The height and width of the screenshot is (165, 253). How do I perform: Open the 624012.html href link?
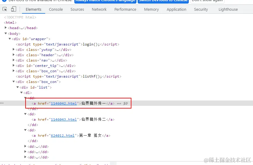coord(63,136)
